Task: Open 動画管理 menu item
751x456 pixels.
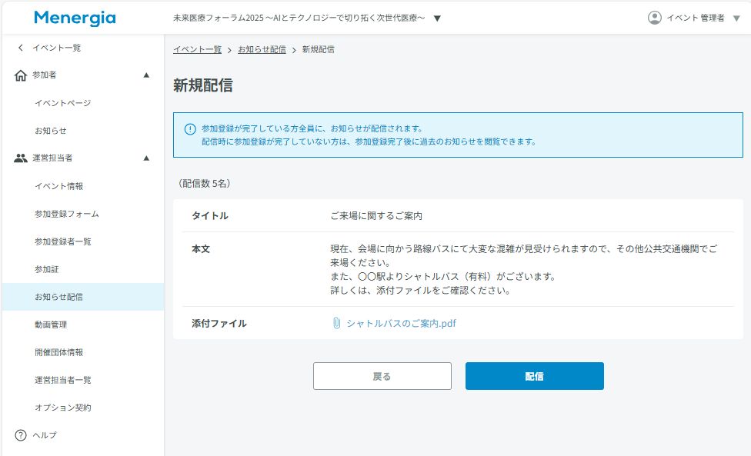Action: tap(50, 325)
